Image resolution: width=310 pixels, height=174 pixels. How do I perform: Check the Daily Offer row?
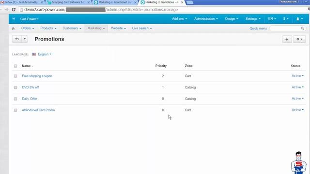(x=15, y=99)
